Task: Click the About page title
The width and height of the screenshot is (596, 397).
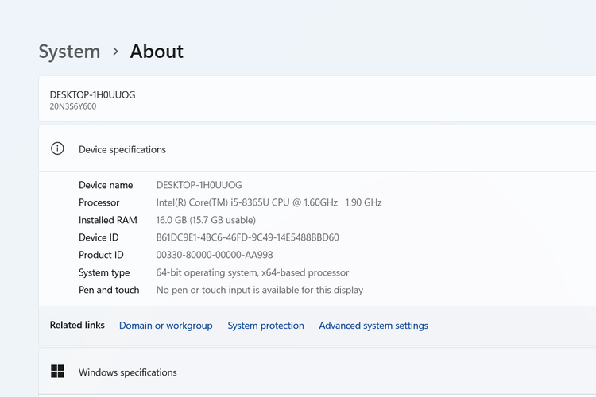Action: tap(157, 52)
